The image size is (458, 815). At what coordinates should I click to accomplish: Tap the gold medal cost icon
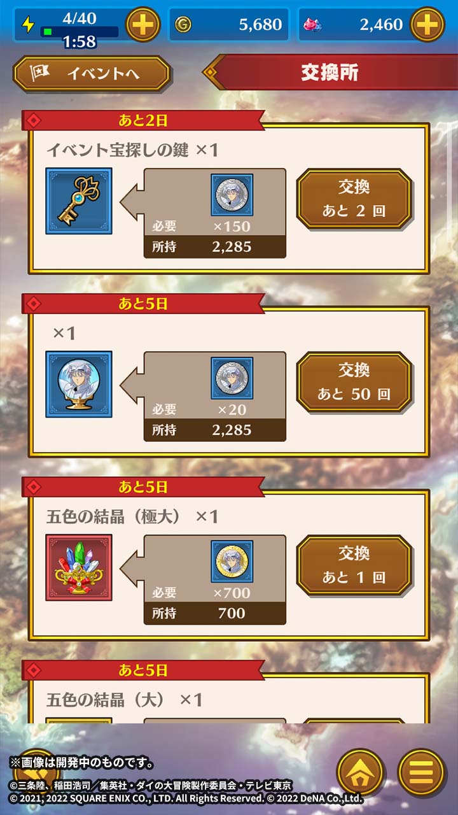(232, 562)
